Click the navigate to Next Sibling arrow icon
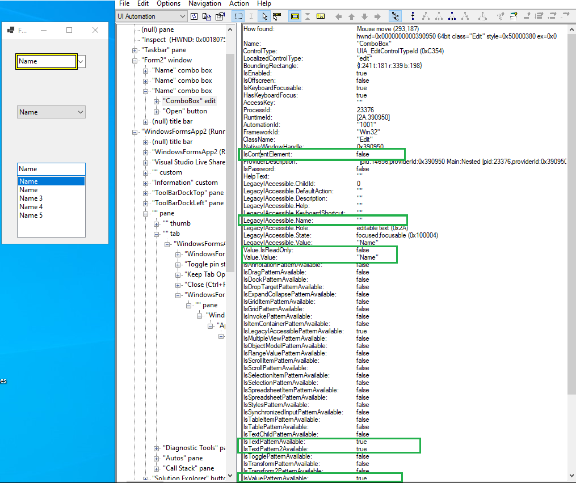The image size is (576, 483). click(x=377, y=16)
